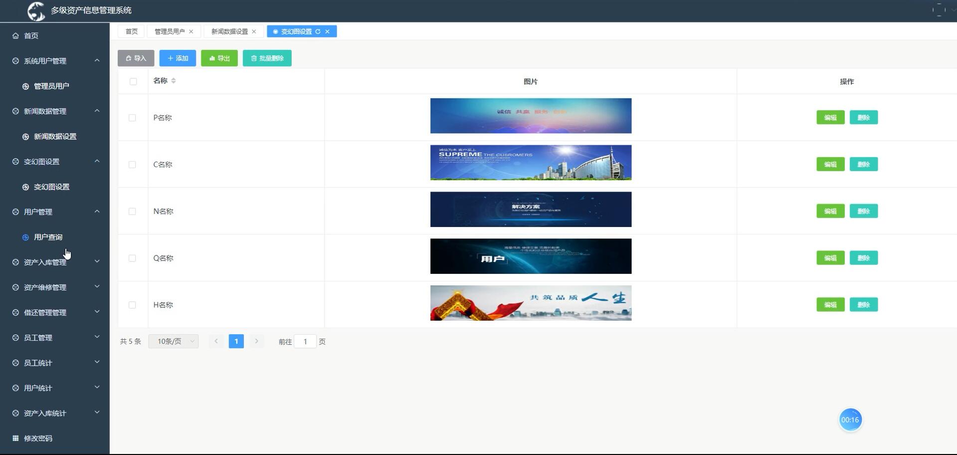This screenshot has width=957, height=455.
Task: Open the 10条/页 page size dropdown
Action: click(173, 341)
